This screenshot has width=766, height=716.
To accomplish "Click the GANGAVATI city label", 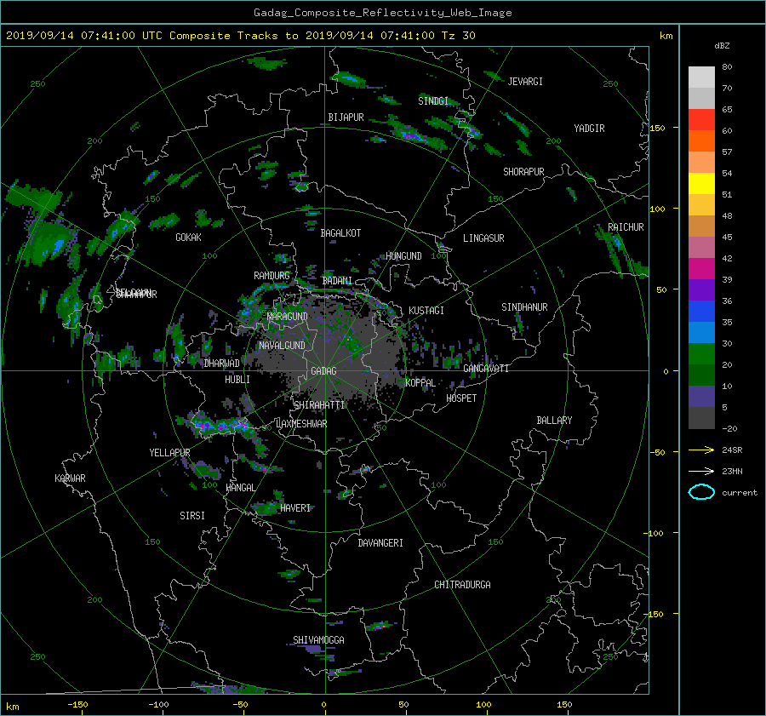I will (486, 369).
